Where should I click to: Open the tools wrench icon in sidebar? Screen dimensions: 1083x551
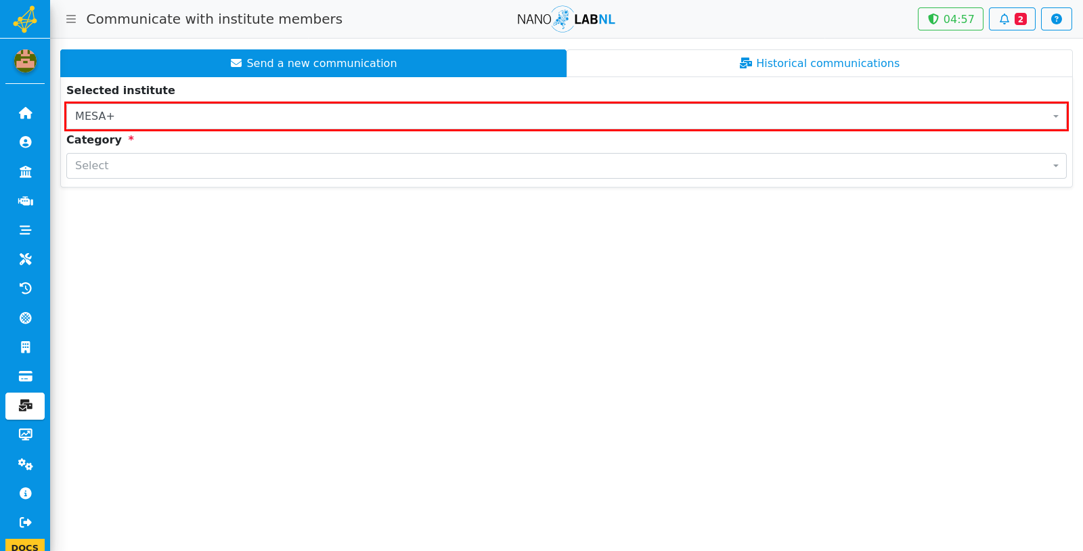pyautogui.click(x=25, y=259)
